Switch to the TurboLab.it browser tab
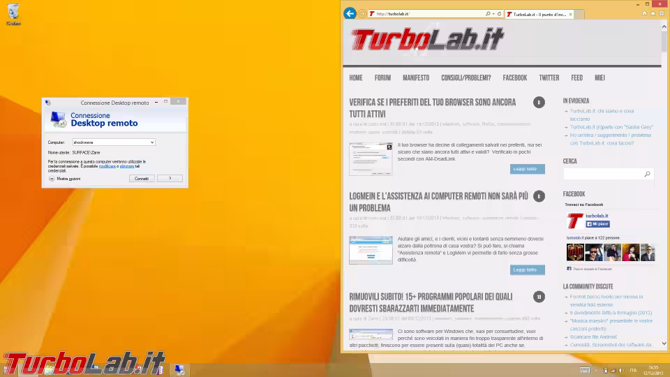This screenshot has height=377, width=670. [537, 14]
